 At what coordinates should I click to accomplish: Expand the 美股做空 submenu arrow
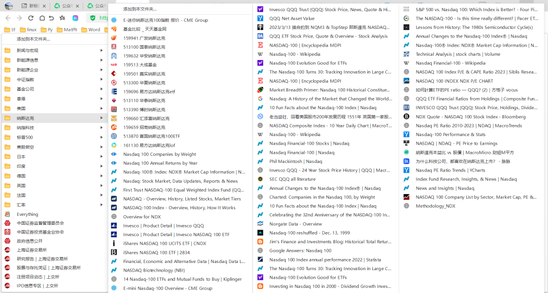click(101, 147)
